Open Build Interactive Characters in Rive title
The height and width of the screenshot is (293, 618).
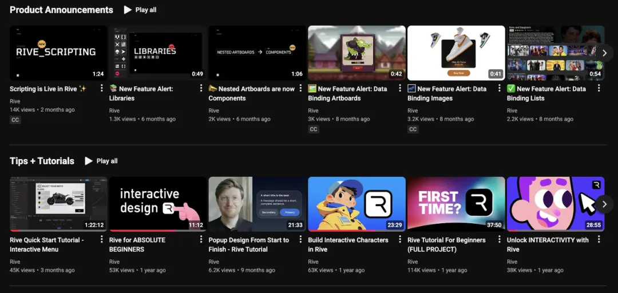click(348, 244)
